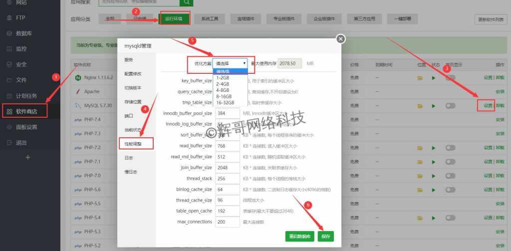Open the 服务 tab in mysqld dialog

tap(136, 60)
